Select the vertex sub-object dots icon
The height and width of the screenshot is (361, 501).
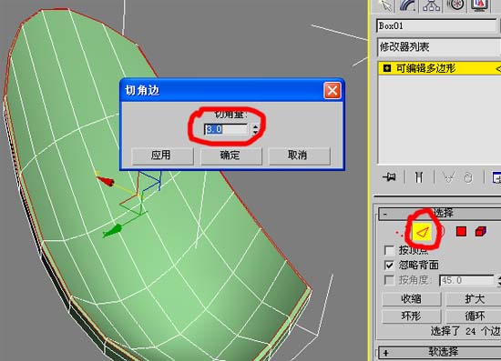coord(398,233)
